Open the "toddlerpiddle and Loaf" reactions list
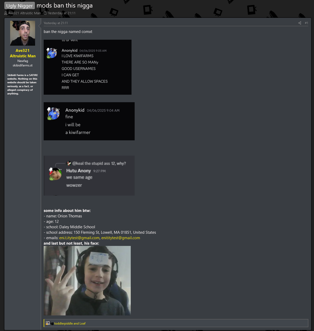 coord(70,323)
